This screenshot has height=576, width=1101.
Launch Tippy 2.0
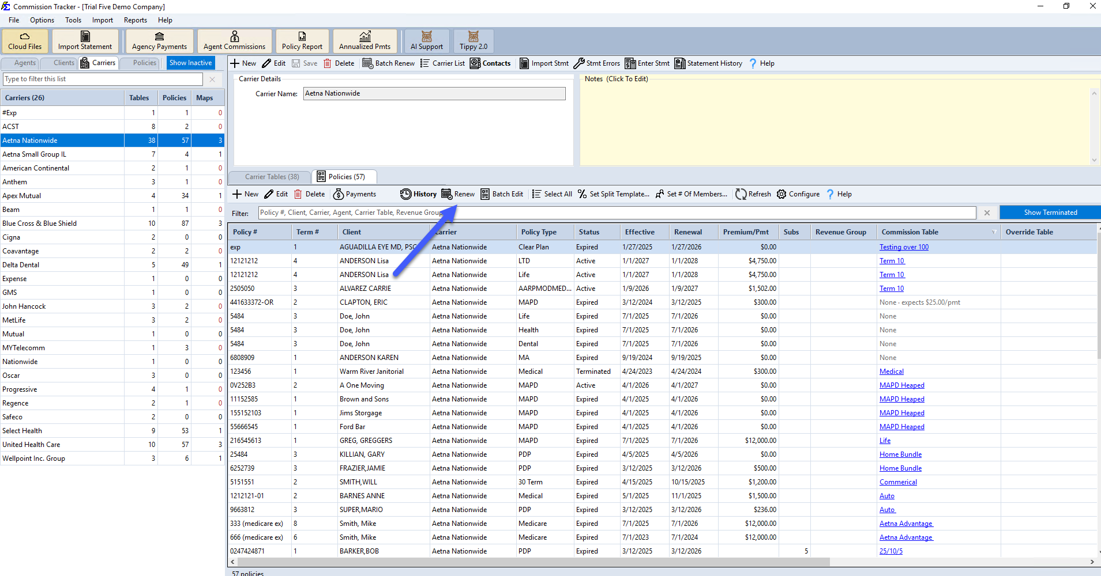pyautogui.click(x=474, y=41)
